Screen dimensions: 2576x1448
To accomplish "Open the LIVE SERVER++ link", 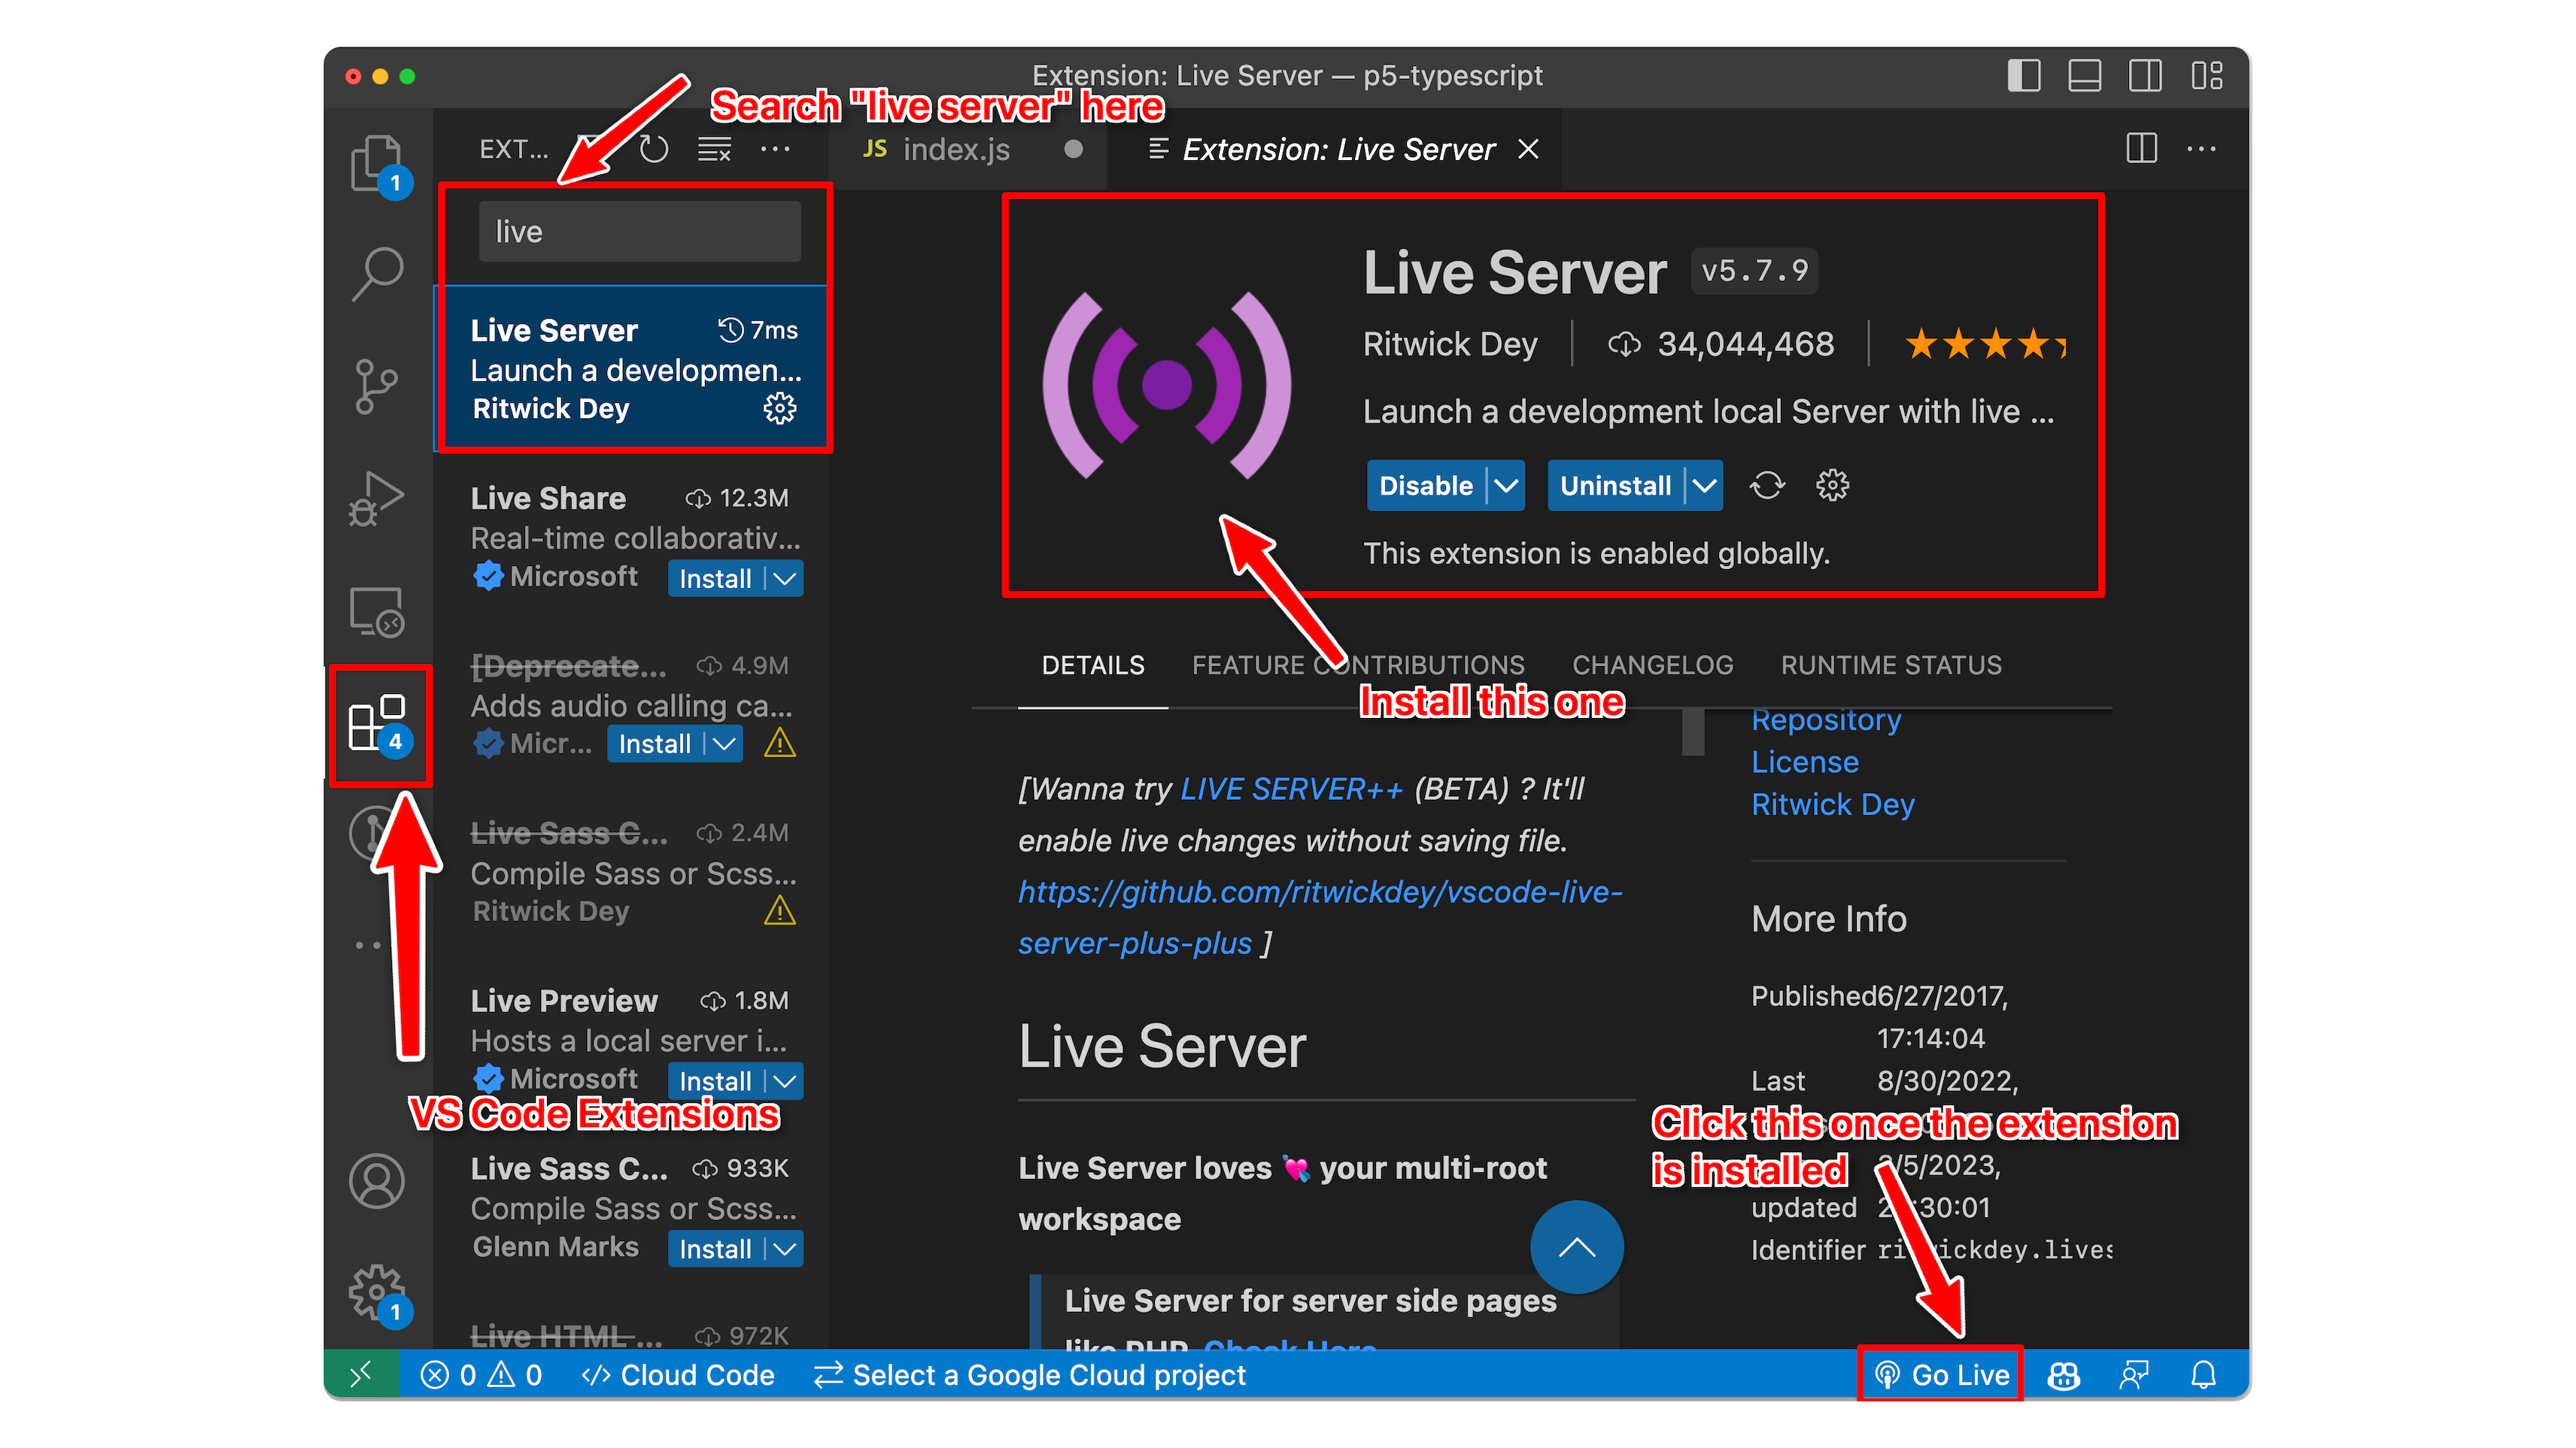I will tap(1291, 789).
